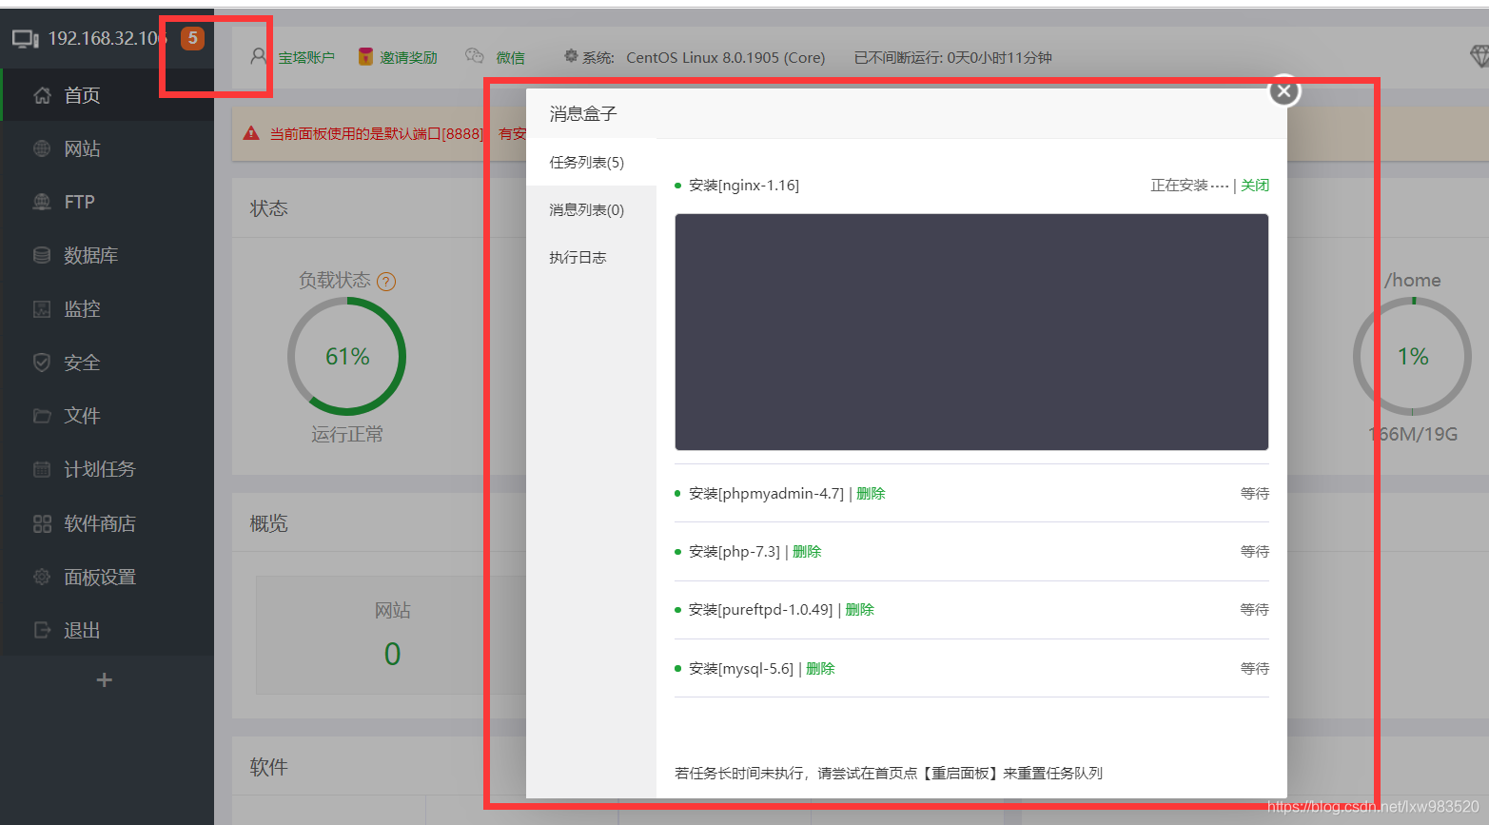Switch to the 消息列表(0) tab
Viewport: 1489px width, 825px height.
click(x=591, y=209)
